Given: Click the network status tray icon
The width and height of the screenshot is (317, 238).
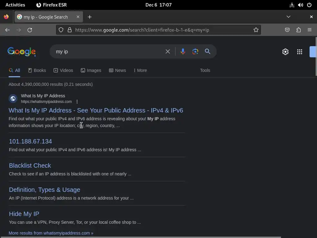Looking at the screenshot, I should coord(292,5).
